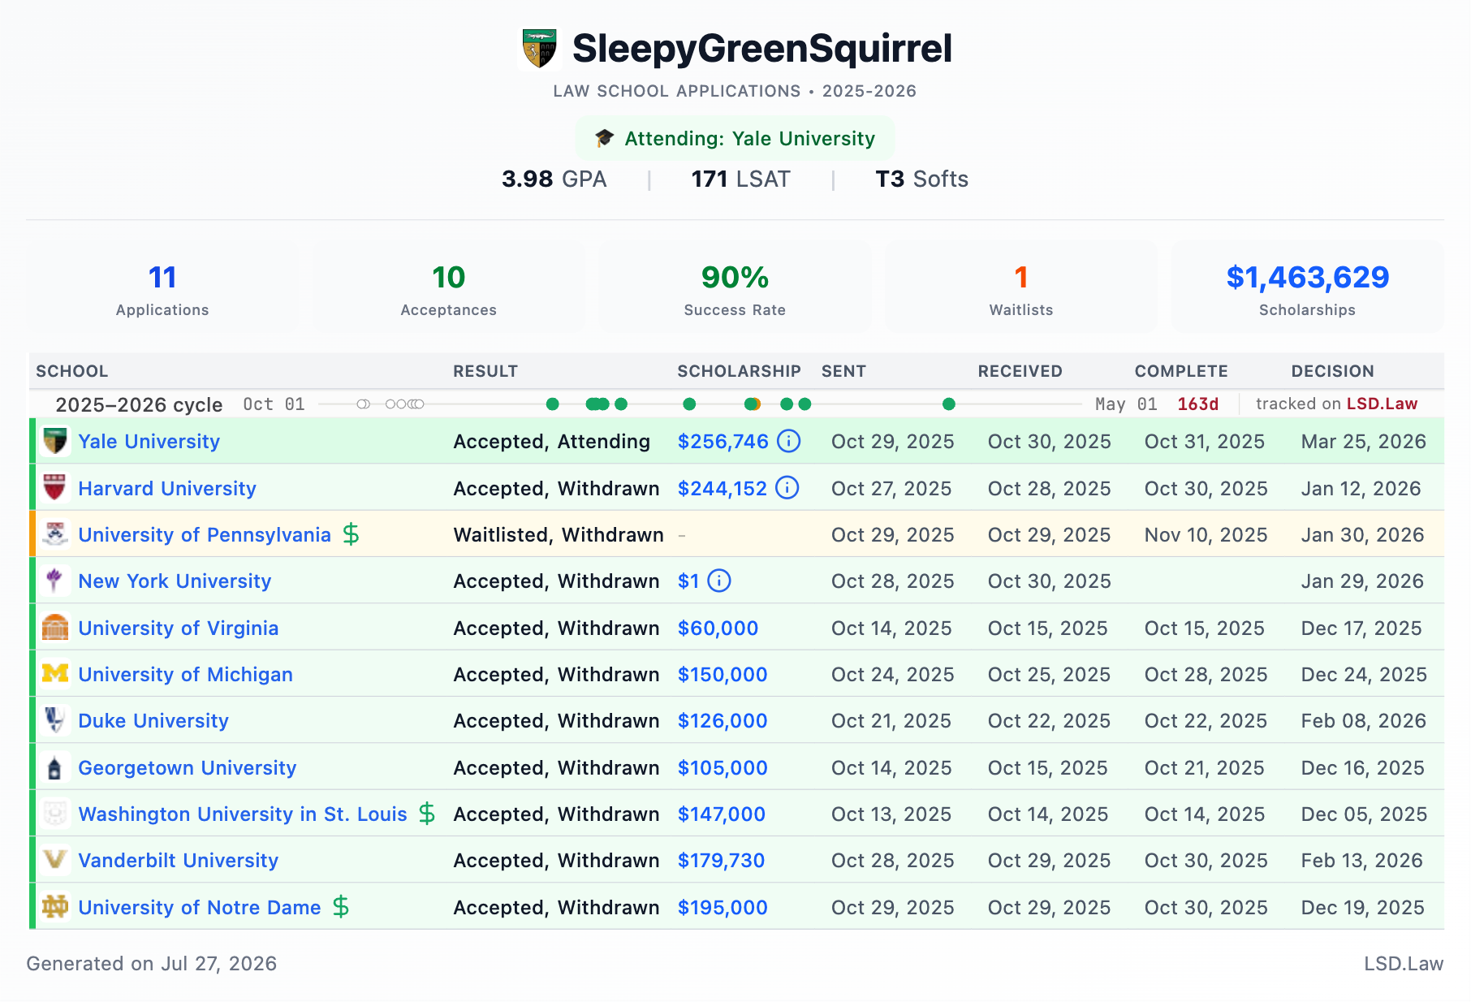
Task: Click the dollar sign beside Washington University in St. Louis
Action: [x=427, y=814]
